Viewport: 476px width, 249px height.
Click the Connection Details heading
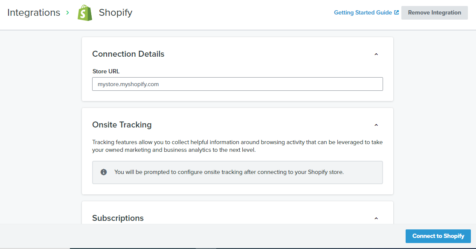[128, 54]
